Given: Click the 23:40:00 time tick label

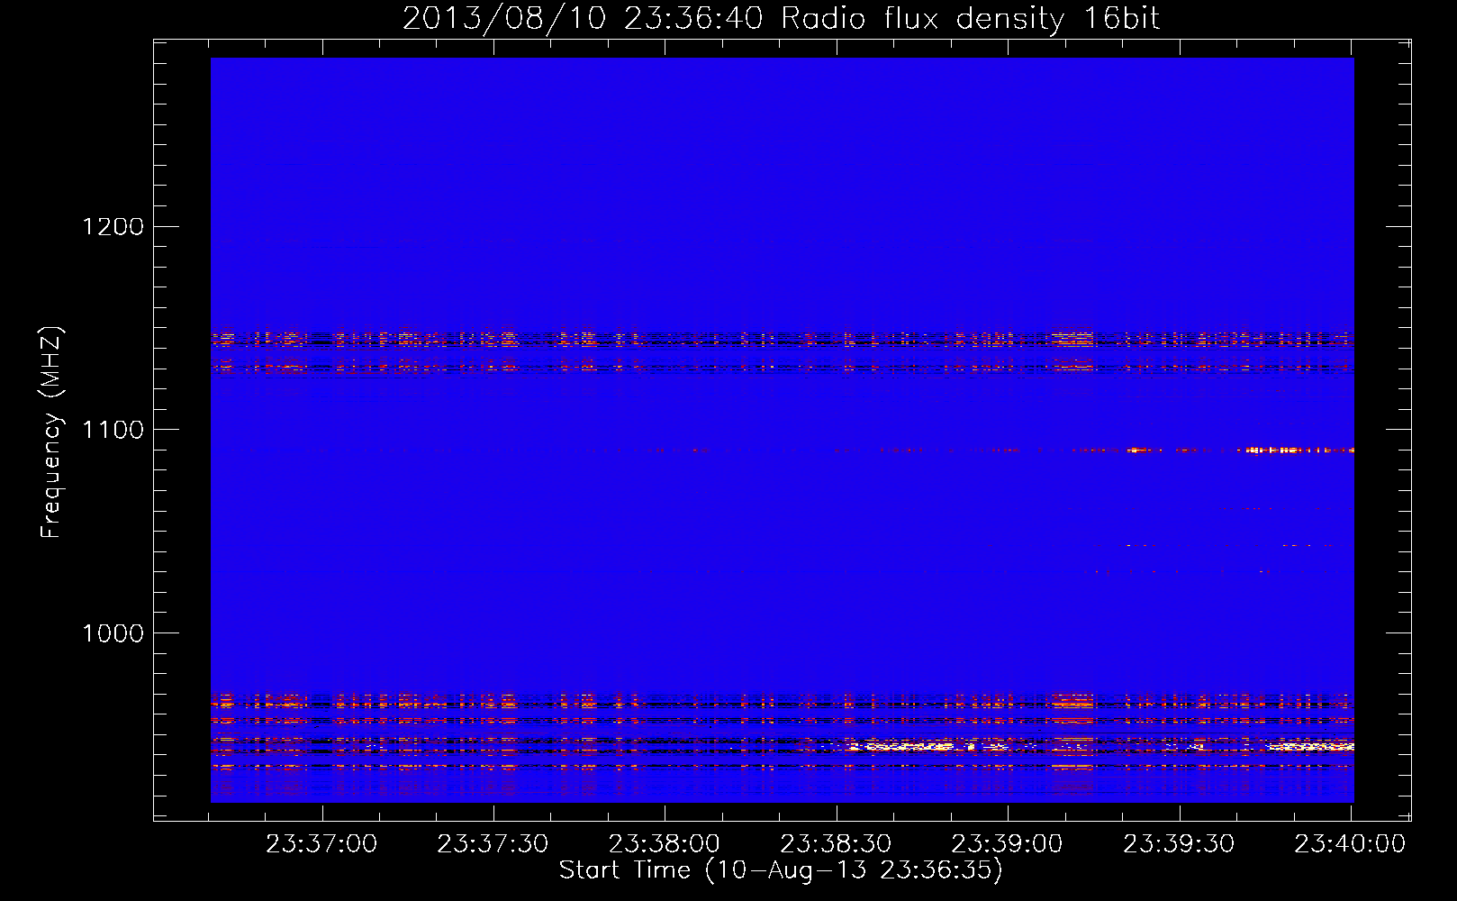Looking at the screenshot, I should (1350, 844).
